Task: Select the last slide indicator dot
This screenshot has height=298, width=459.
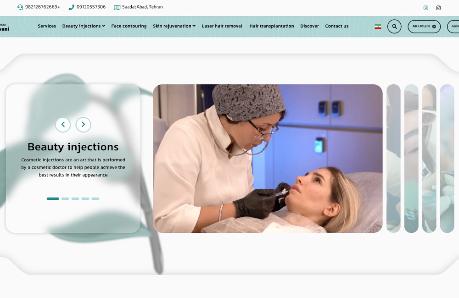Action: point(95,199)
